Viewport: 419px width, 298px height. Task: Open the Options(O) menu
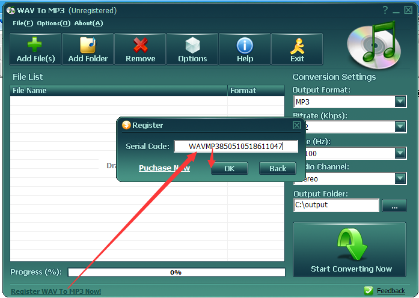pyautogui.click(x=54, y=23)
